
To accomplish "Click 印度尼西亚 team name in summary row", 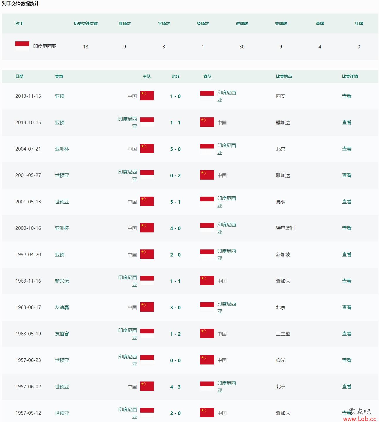I will [x=45, y=46].
